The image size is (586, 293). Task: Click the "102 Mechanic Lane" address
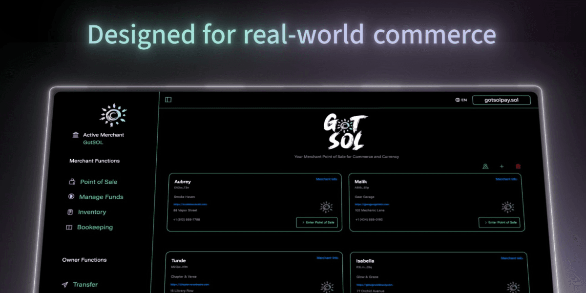click(369, 210)
